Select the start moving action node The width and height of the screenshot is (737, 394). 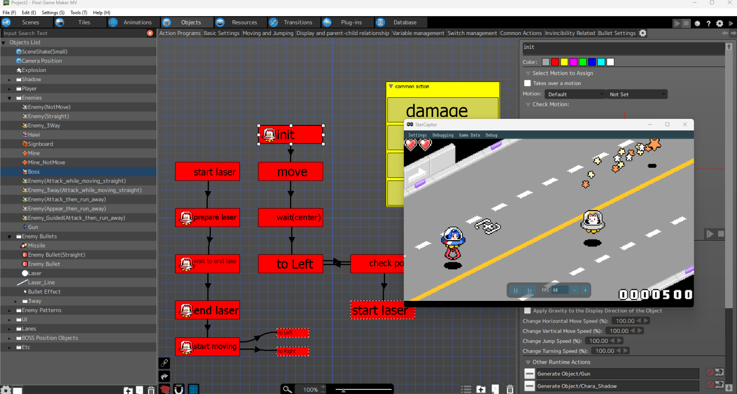(x=207, y=347)
